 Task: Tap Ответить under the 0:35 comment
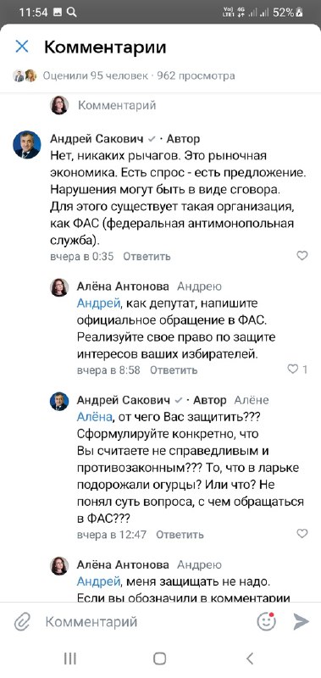click(147, 257)
